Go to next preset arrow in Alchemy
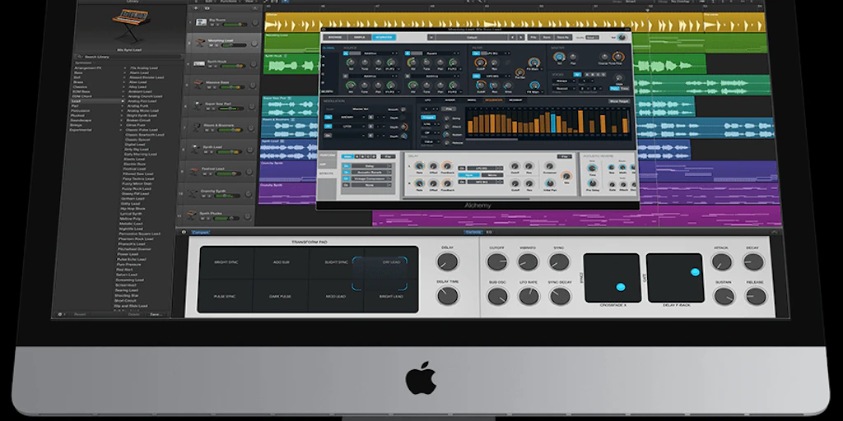This screenshot has width=843, height=421. (520, 38)
